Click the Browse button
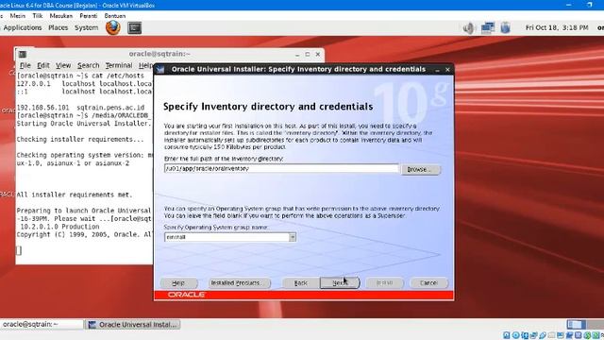Screen dimensions: 604x340 click(x=420, y=169)
